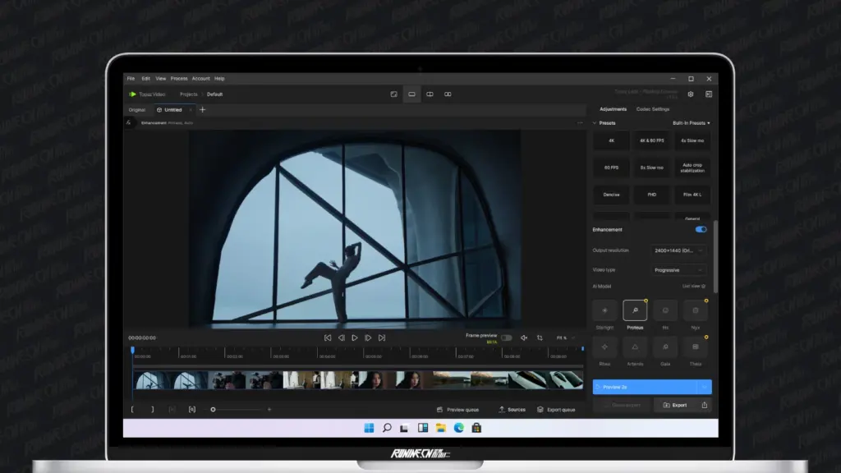Mute audio with the speaker icon
This screenshot has width=841, height=473.
(524, 338)
